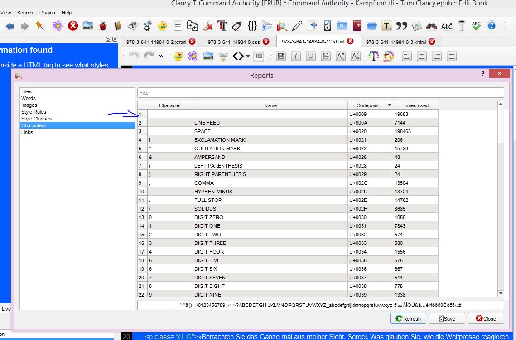Close the 978-3-641-14984-0-3.xhtml tab
The height and width of the screenshot is (340, 516).
pyautogui.click(x=432, y=42)
